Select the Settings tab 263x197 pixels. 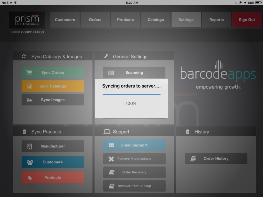[186, 20]
